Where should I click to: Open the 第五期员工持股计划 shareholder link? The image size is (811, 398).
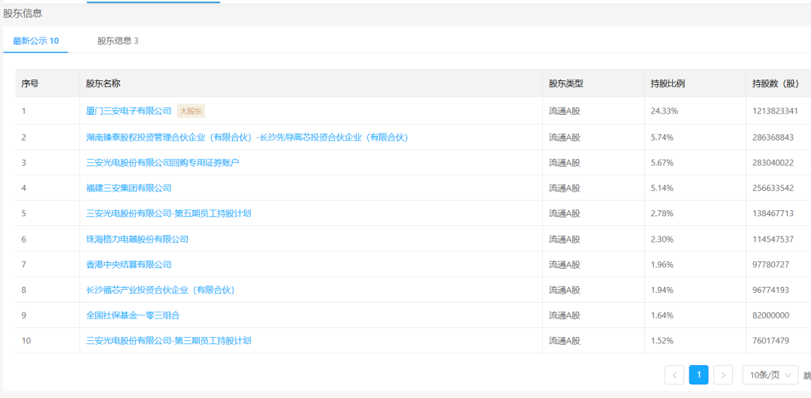pos(169,213)
